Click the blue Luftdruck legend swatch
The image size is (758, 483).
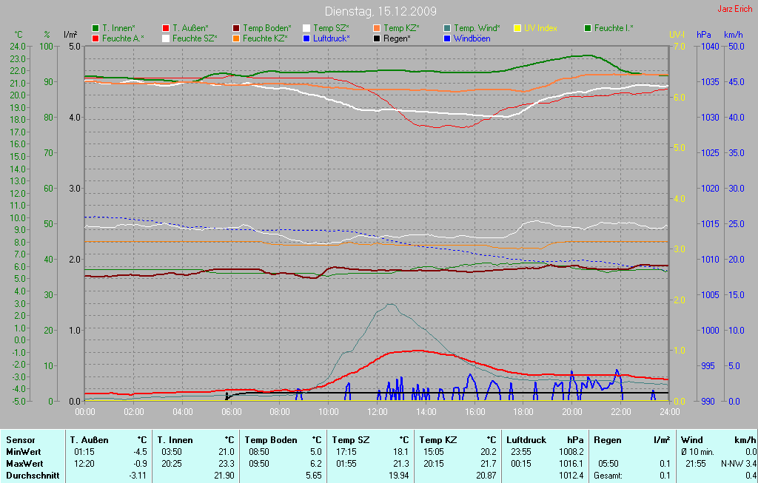tap(306, 38)
